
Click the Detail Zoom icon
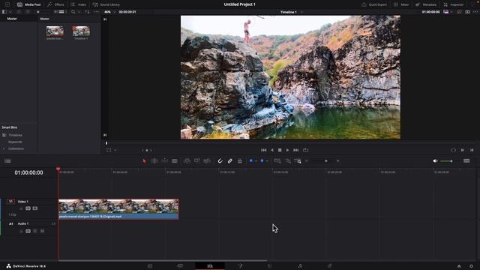[288, 161]
